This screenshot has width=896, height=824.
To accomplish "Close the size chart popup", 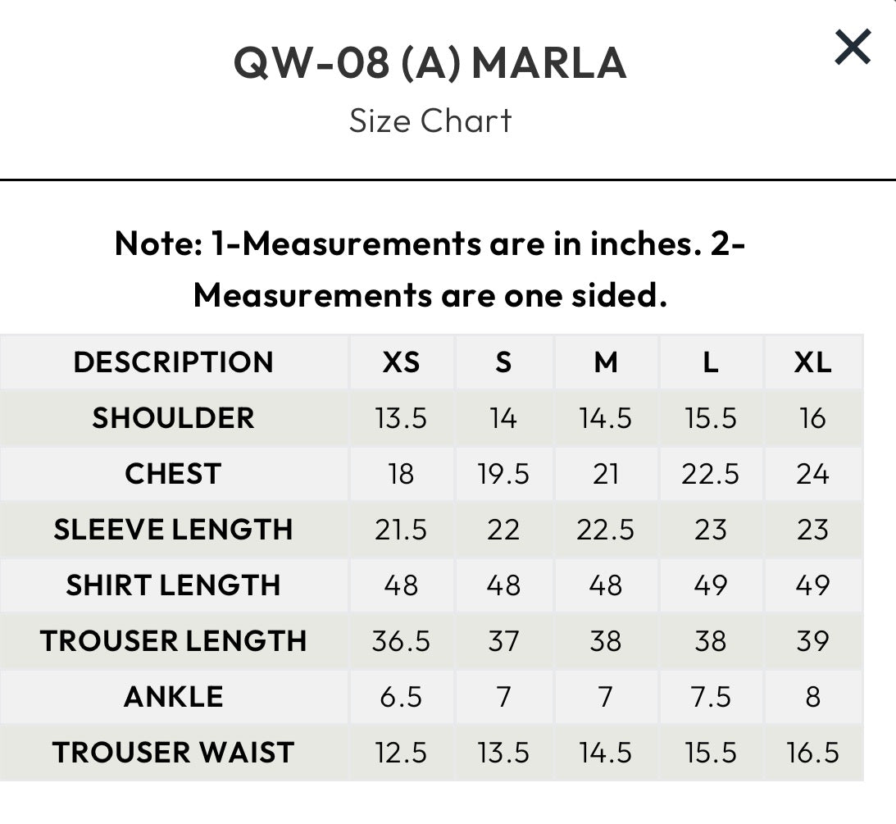I will tap(853, 48).
